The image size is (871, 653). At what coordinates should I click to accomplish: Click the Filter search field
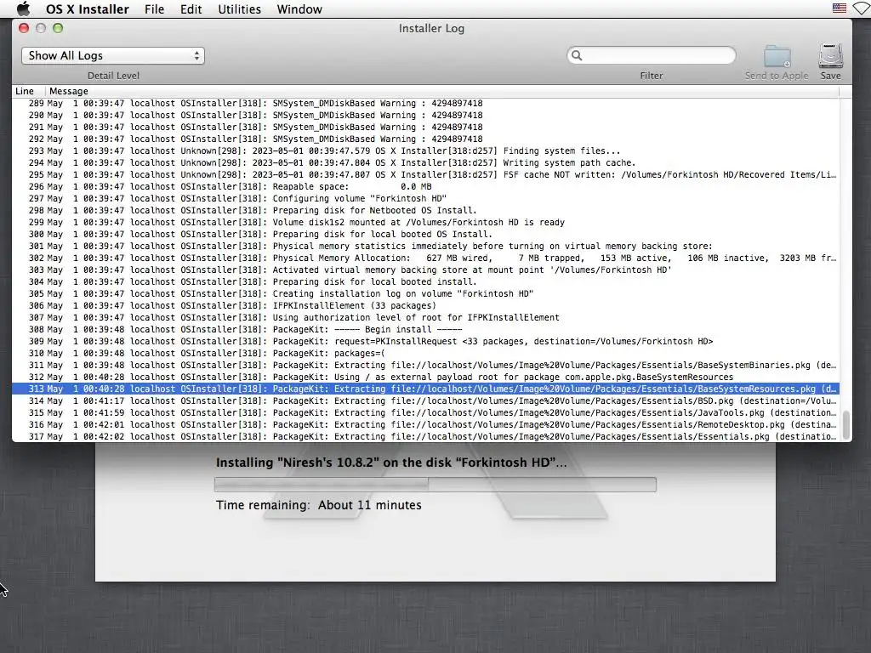[651, 55]
